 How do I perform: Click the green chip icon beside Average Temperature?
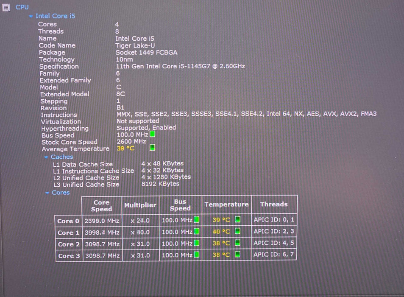pyautogui.click(x=152, y=148)
